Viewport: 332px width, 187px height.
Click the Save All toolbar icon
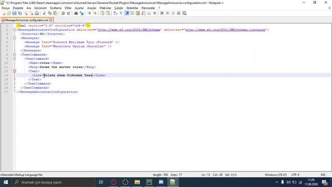20,13
